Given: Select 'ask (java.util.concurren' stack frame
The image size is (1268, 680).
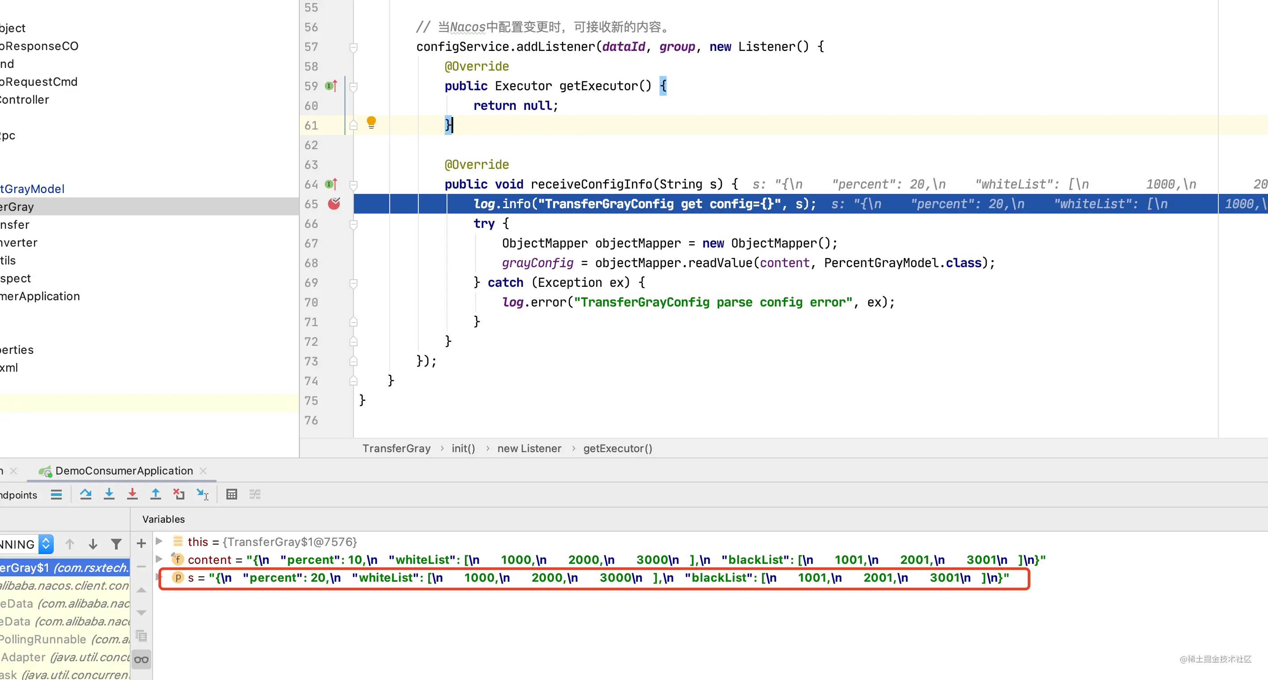Looking at the screenshot, I should (65, 674).
